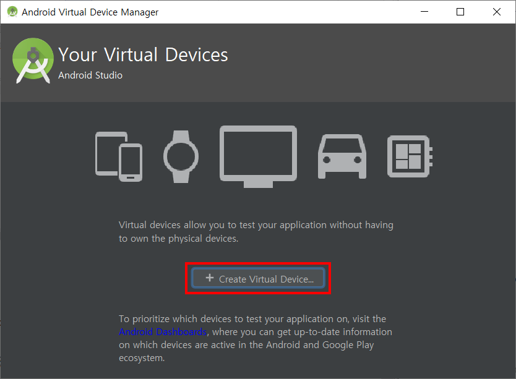Click the phone and tablet device icon
Image resolution: width=516 pixels, height=379 pixels.
pos(119,156)
